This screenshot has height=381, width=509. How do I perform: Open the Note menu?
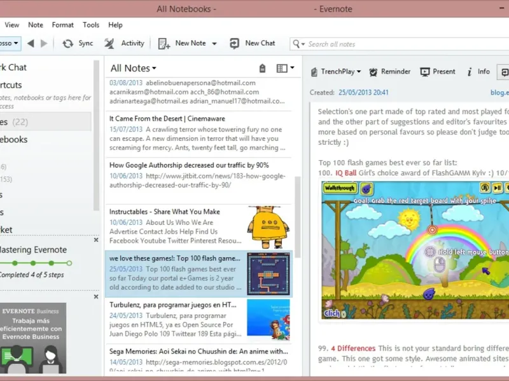36,25
